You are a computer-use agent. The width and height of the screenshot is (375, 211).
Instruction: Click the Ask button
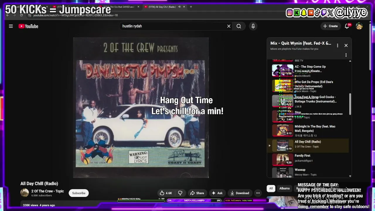click(x=217, y=193)
